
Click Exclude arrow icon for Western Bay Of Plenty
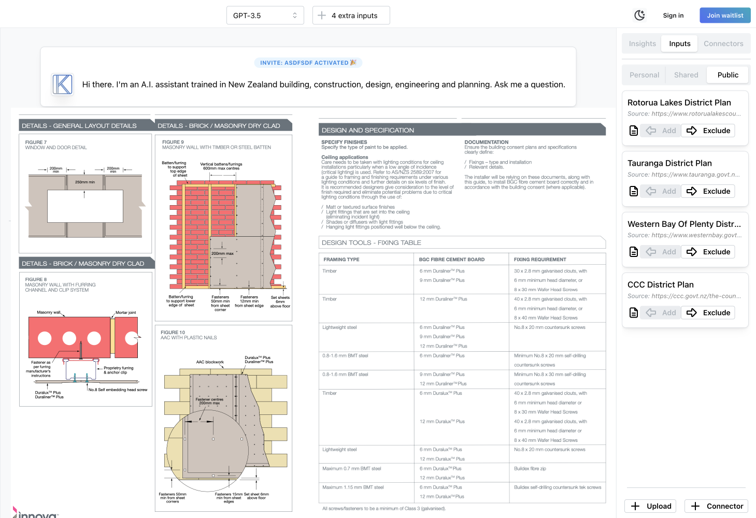[x=692, y=252]
